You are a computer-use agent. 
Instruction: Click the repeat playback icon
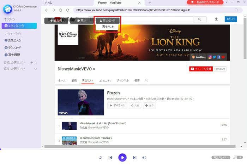(100, 158)
